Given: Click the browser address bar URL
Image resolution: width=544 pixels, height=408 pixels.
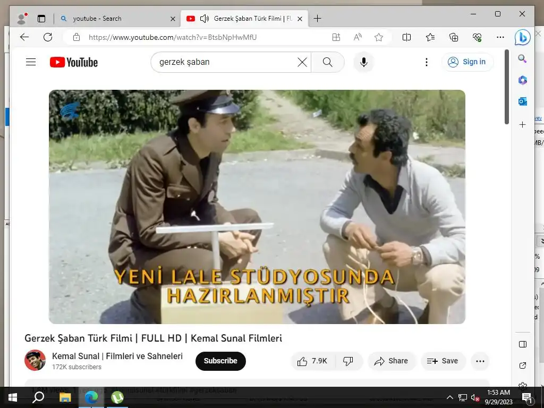Looking at the screenshot, I should tap(173, 37).
